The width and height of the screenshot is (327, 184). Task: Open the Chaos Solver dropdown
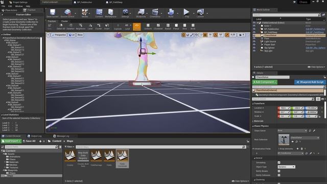pyautogui.click(x=292, y=131)
